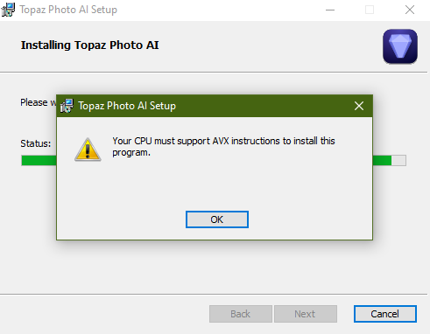Screen dimensions: 430x334
Task: Click the main window title Topaz Photo AI Setup
Action: [68, 10]
